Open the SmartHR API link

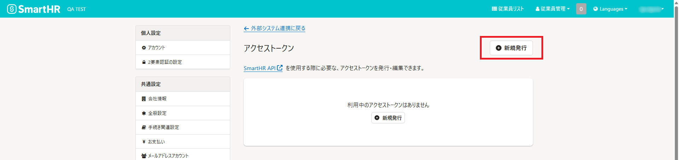(x=260, y=68)
